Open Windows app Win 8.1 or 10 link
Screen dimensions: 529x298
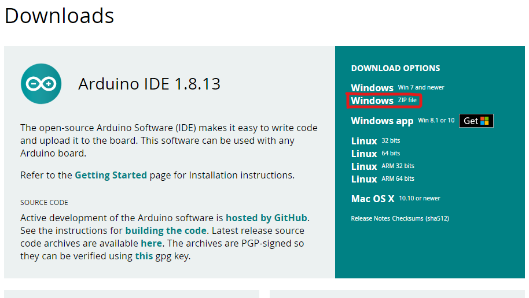[403, 121]
